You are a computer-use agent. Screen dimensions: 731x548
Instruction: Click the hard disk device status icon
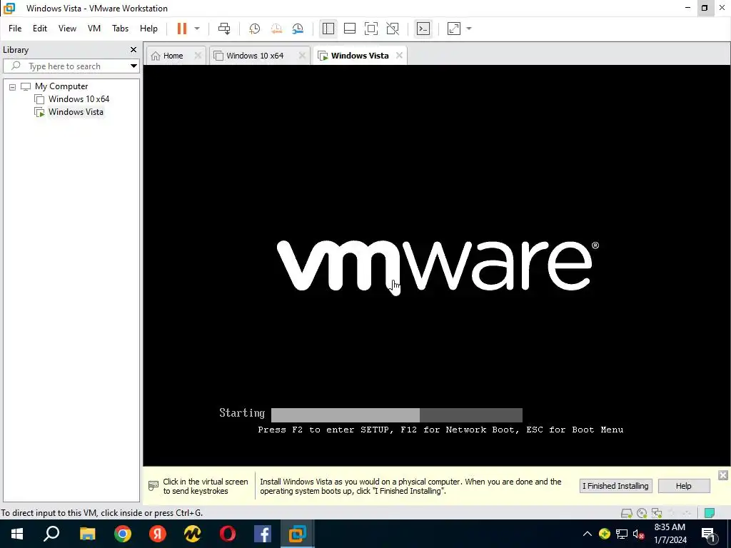click(x=627, y=513)
